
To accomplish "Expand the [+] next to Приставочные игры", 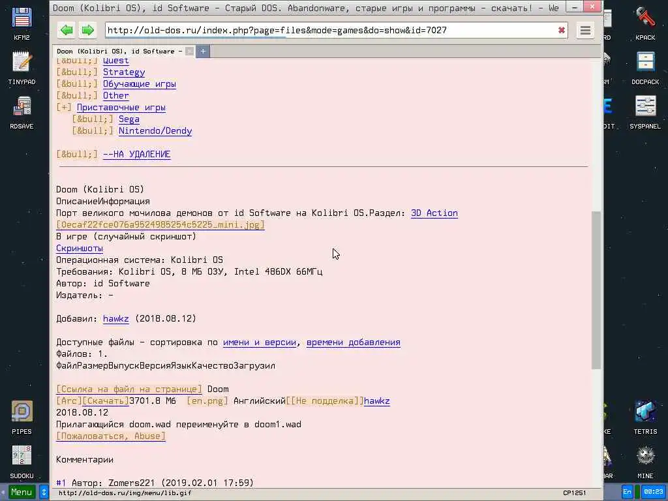I will 64,108.
